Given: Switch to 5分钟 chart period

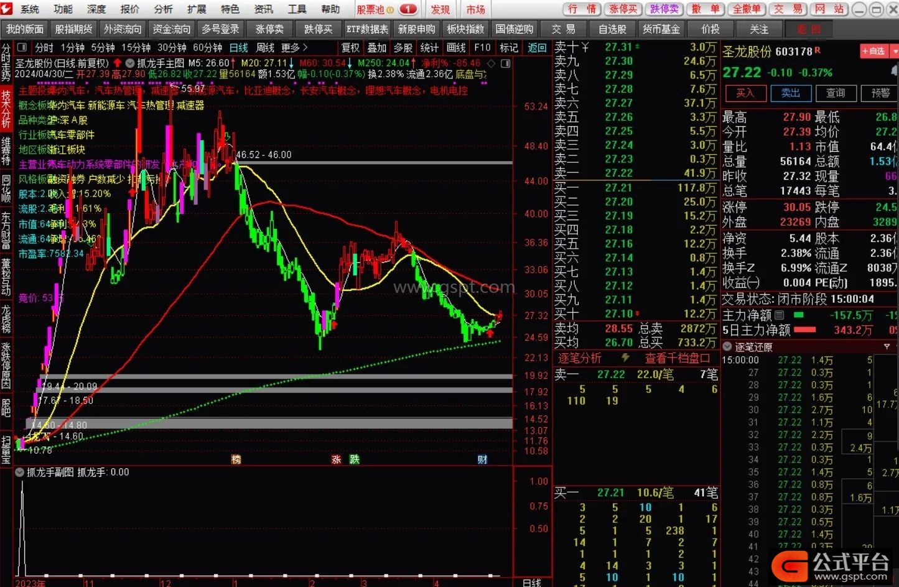Looking at the screenshot, I should [x=103, y=48].
